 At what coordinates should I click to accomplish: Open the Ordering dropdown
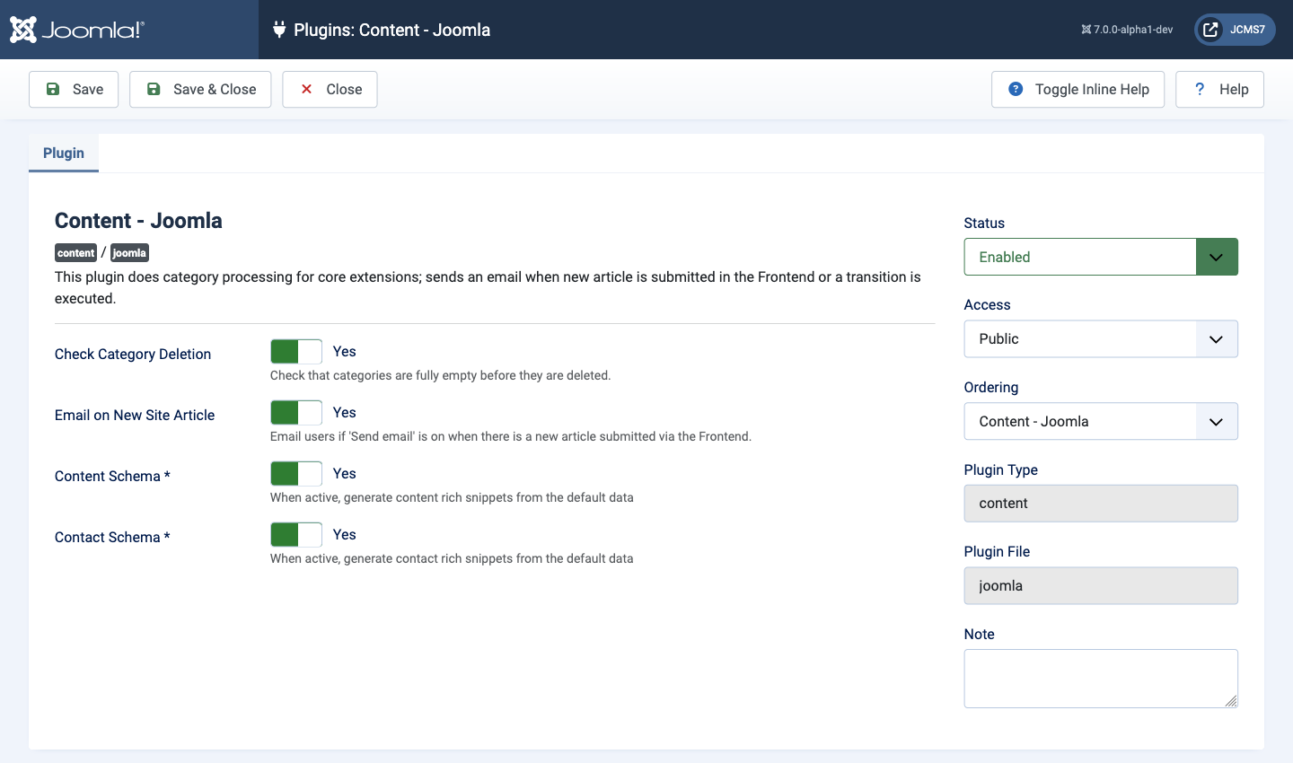1101,421
